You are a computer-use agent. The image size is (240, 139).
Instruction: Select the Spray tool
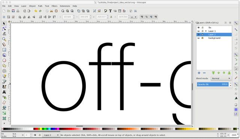coord(4,98)
